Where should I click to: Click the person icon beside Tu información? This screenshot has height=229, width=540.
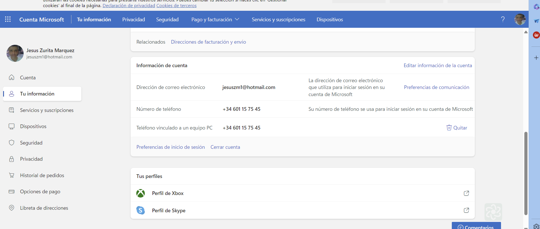coord(12,94)
